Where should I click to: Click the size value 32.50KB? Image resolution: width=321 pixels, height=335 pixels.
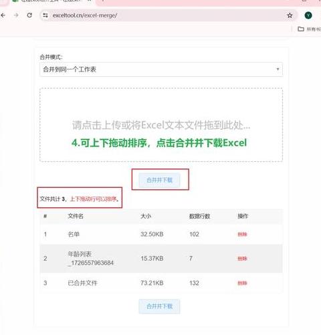click(x=152, y=234)
